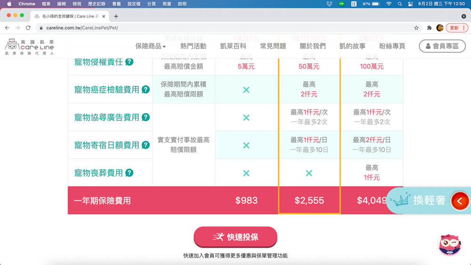Image resolution: width=471 pixels, height=265 pixels.
Task: Open Chrome 檔案 menu
Action: tap(46, 4)
